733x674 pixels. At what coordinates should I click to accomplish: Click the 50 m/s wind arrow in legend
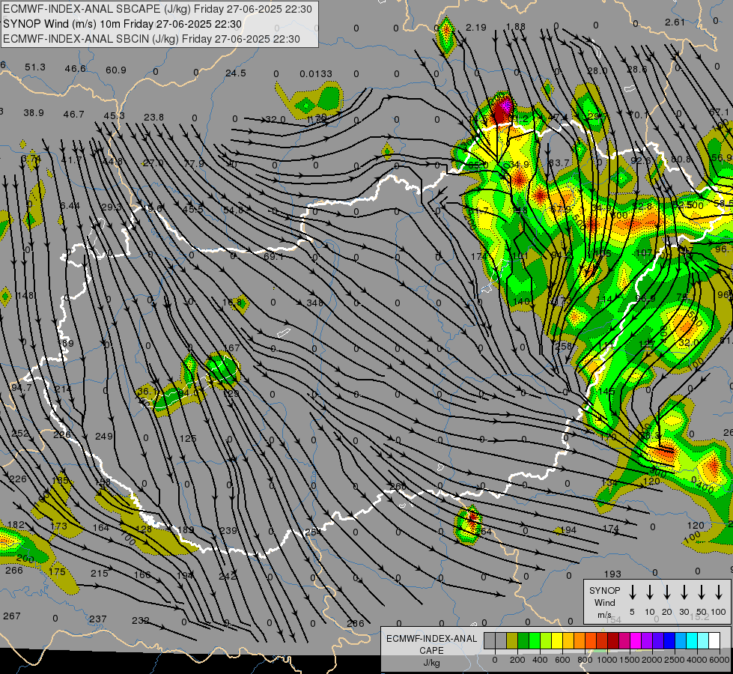click(702, 592)
